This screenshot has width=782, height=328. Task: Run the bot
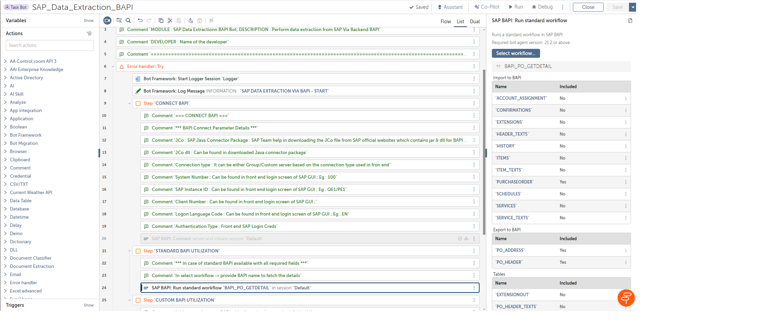pos(516,7)
